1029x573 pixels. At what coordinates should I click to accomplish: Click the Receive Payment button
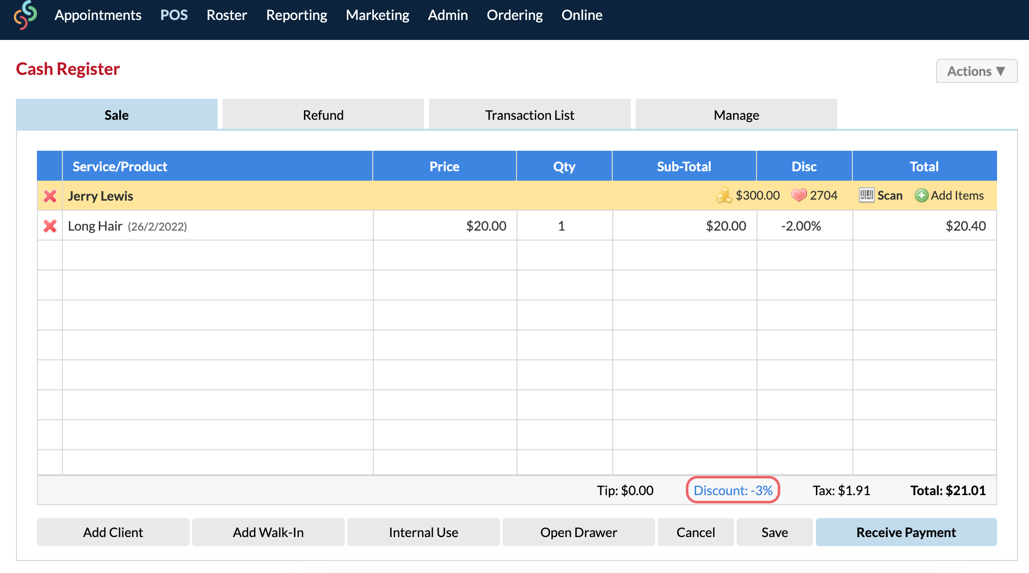[x=906, y=532]
